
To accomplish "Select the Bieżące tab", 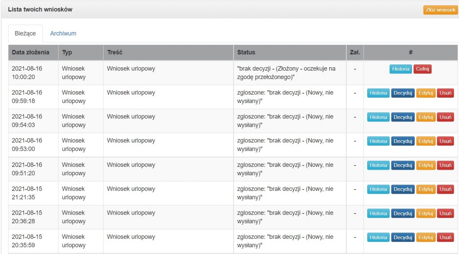I will (x=25, y=34).
